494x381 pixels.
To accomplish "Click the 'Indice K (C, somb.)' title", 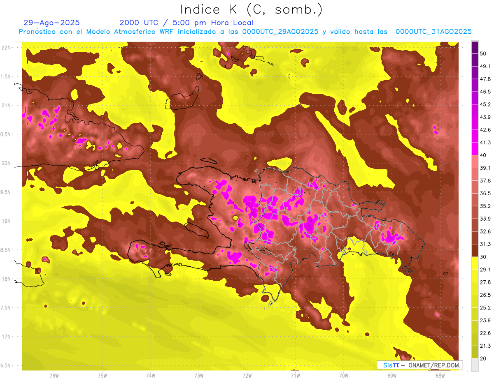I will [251, 9].
